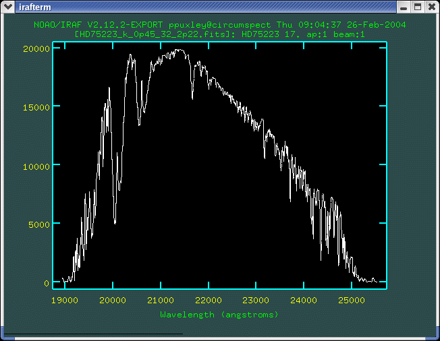Image resolution: width=440 pixels, height=341 pixels.
Task: Maximize the irafterm window
Action: coord(418,7)
